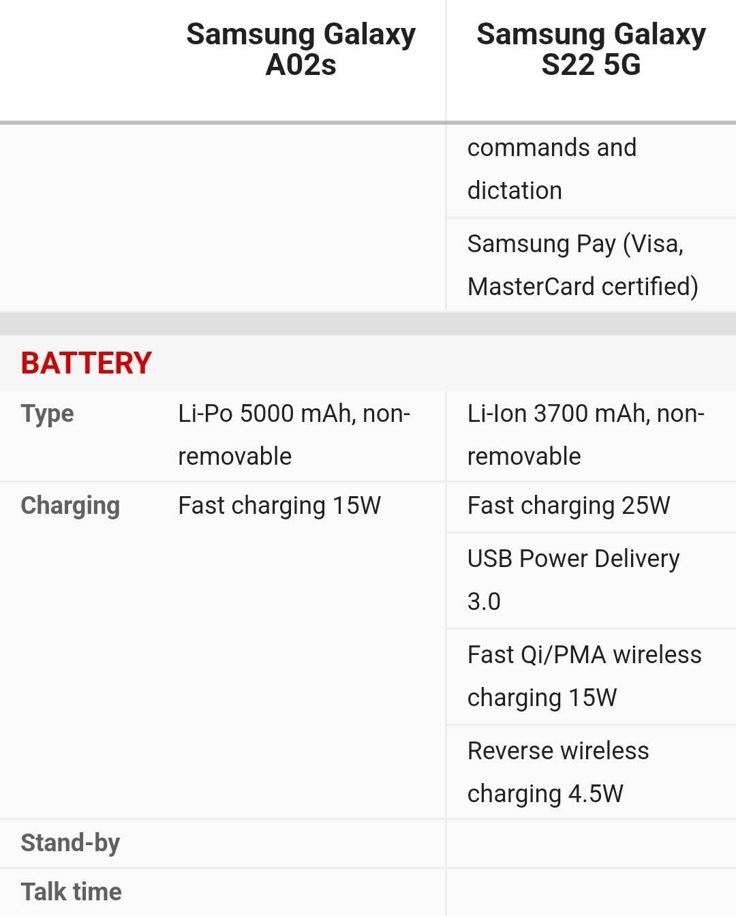The width and height of the screenshot is (736, 916).
Task: Select Fast Qi/PMA wireless charging 15W entry
Action: pos(584,676)
